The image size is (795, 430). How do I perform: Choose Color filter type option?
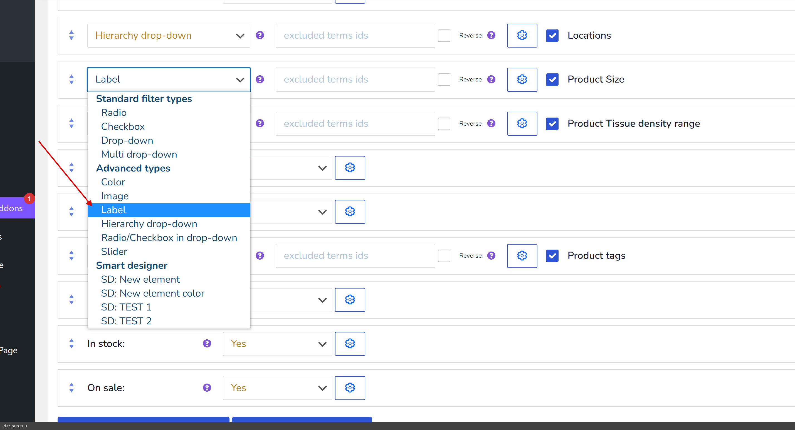click(113, 182)
